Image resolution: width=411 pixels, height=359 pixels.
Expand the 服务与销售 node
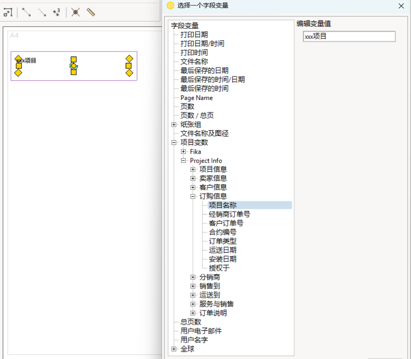(193, 304)
